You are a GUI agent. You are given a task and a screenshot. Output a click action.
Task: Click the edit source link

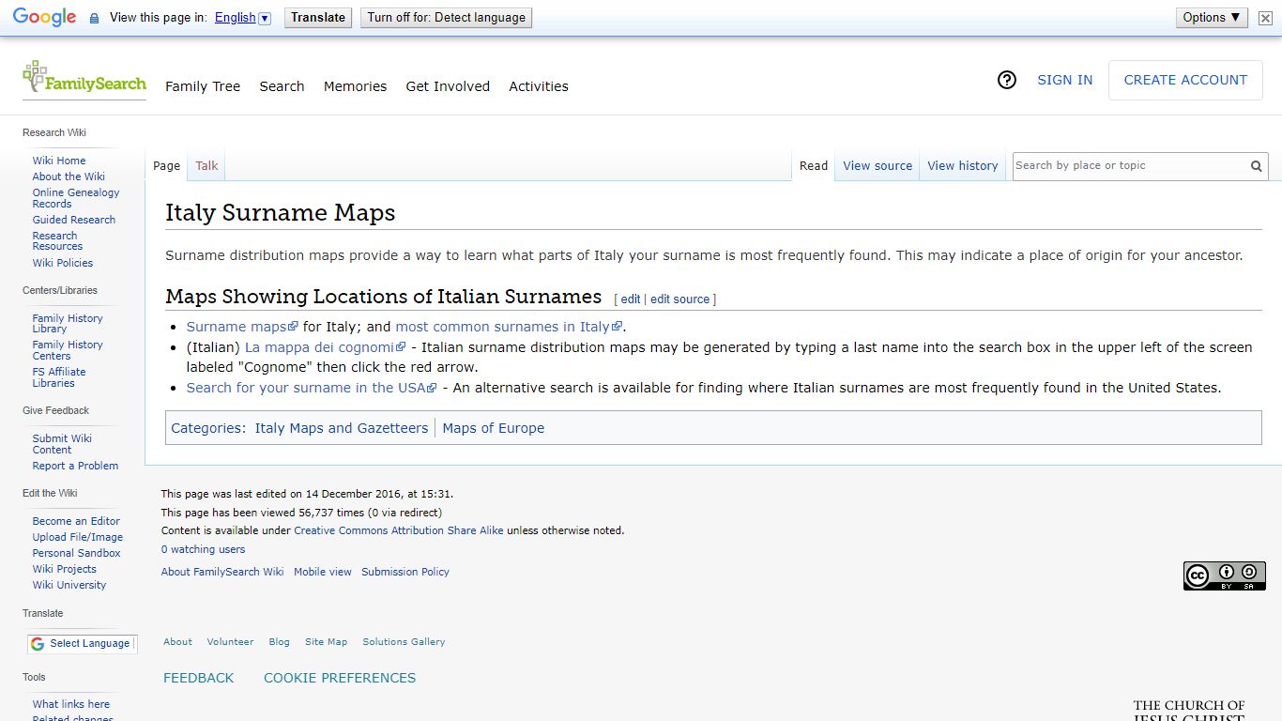click(x=680, y=299)
